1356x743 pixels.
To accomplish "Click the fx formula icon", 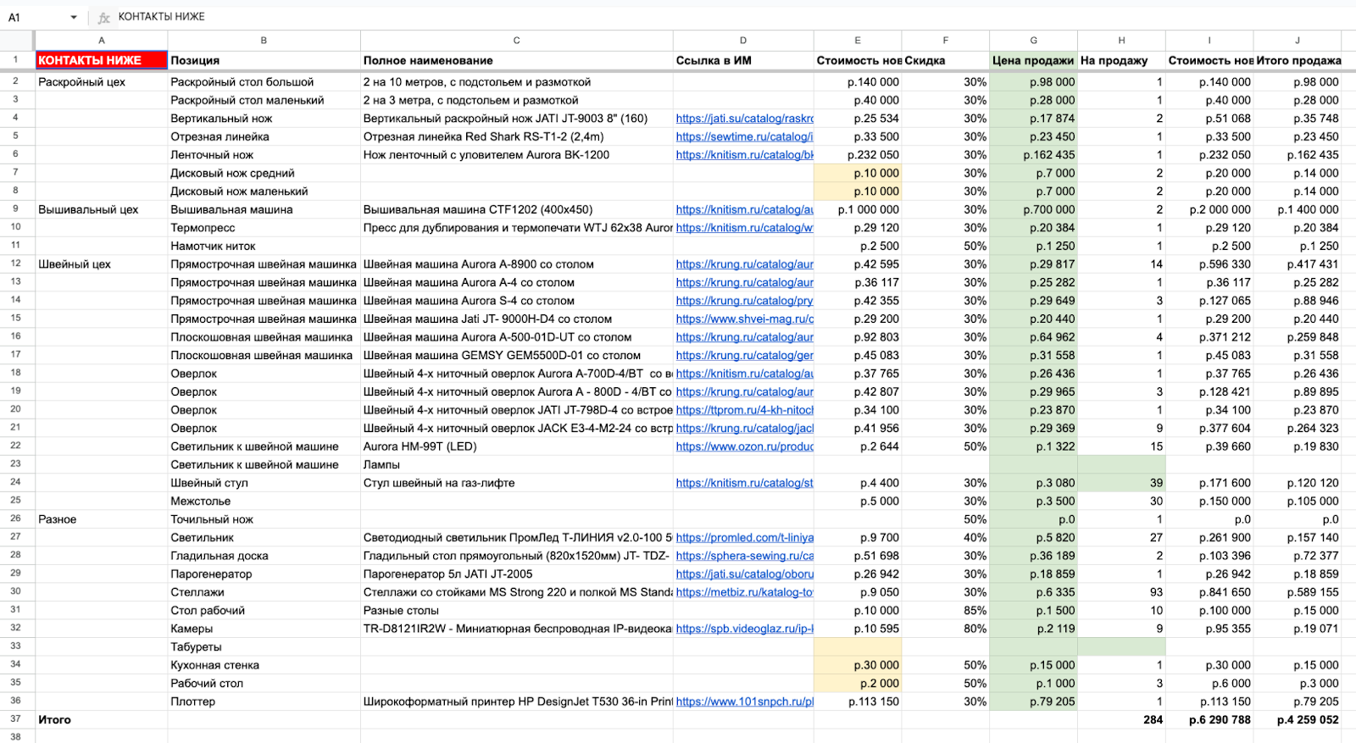I will pyautogui.click(x=103, y=17).
